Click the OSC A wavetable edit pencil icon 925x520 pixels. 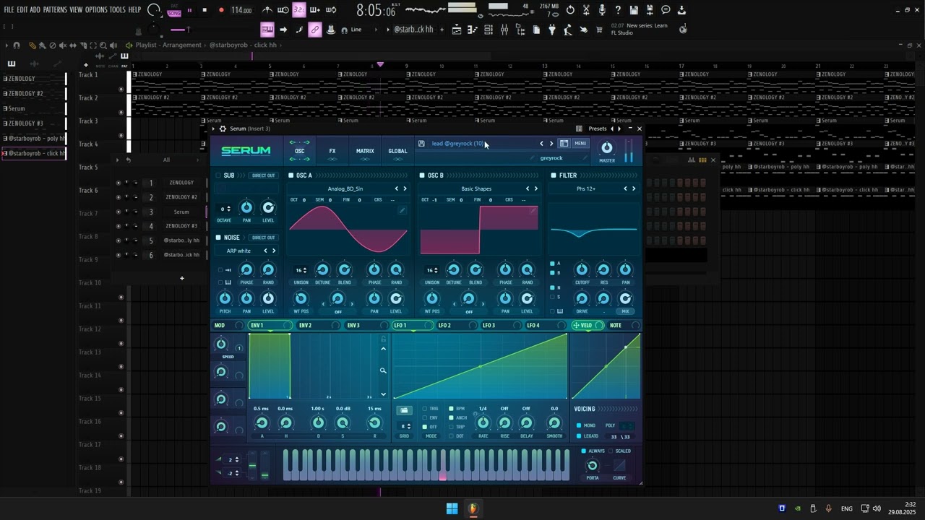pos(402,210)
